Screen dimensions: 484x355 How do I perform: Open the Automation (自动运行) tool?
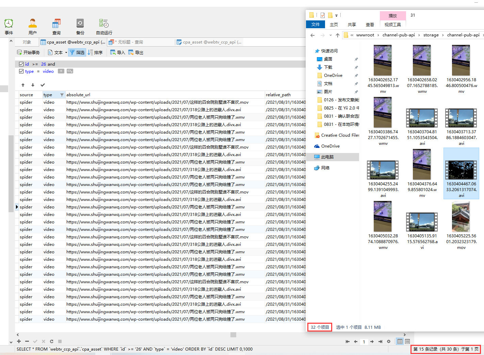pos(104,24)
